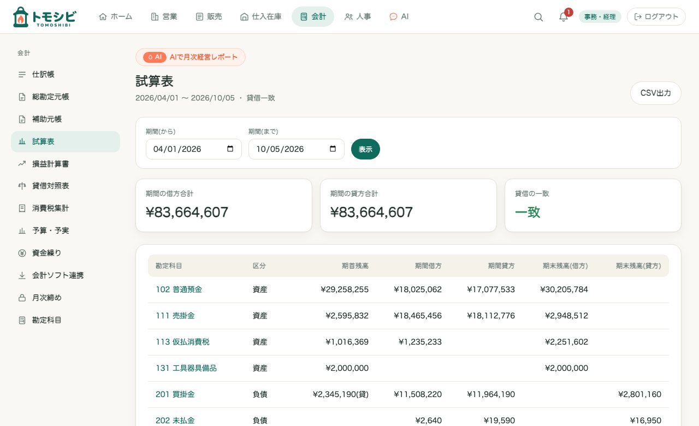Open 貸借対照表 in the sidebar
This screenshot has height=426, width=699.
click(x=66, y=186)
